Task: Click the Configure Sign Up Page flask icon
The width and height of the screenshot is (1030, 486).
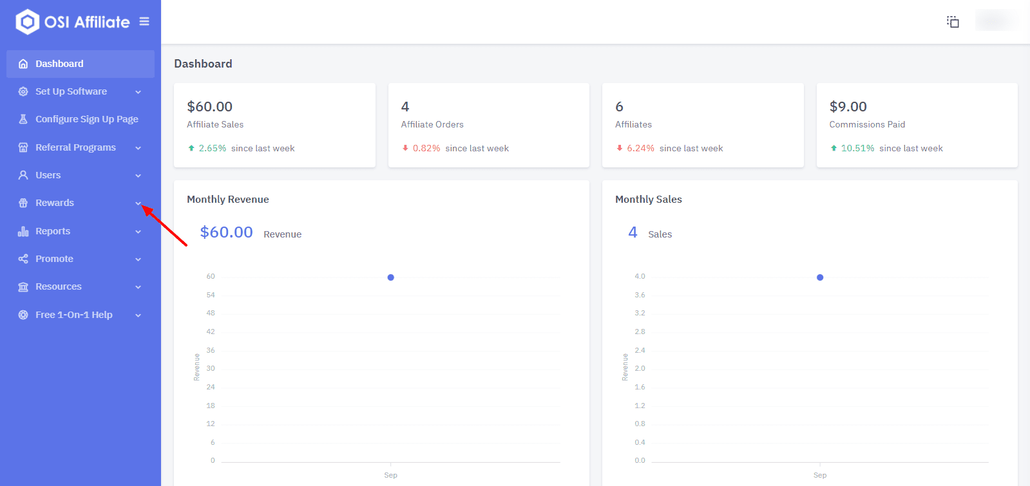Action: pos(23,119)
